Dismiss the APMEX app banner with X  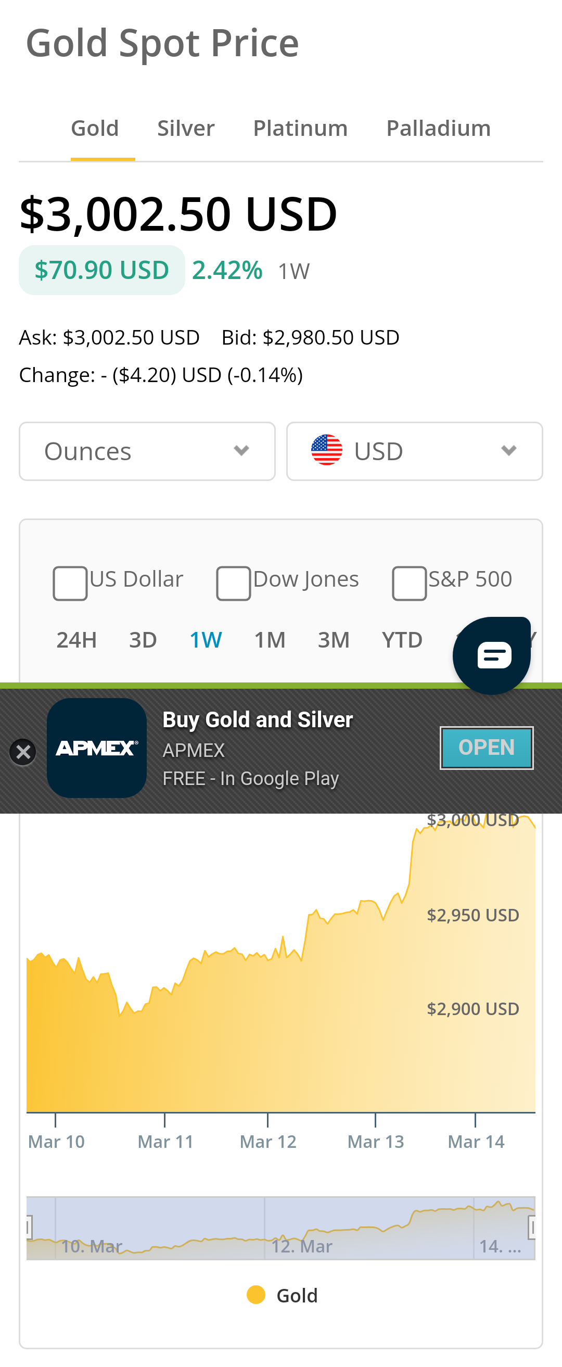(x=23, y=752)
